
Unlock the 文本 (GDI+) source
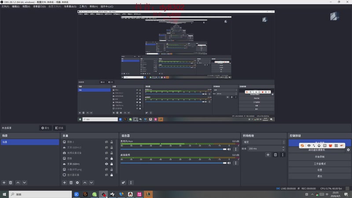coord(112,164)
